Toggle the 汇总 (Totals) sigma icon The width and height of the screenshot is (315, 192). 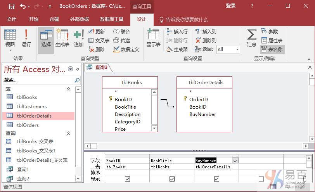click(x=251, y=39)
